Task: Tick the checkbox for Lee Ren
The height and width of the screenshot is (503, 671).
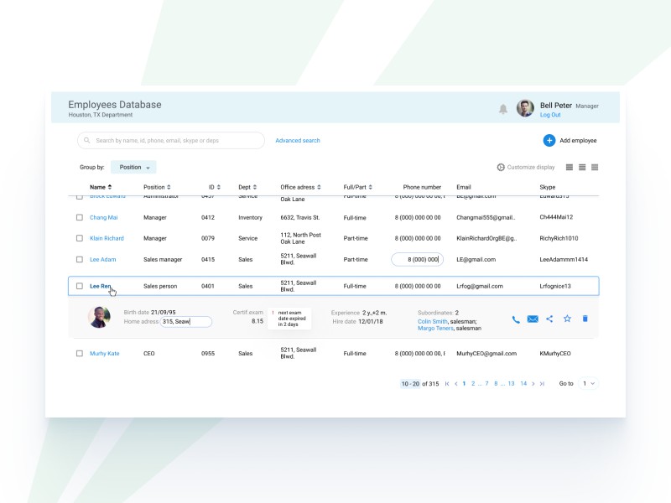Action: (79, 286)
